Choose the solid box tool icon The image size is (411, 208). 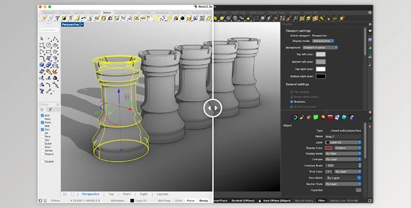point(42,65)
